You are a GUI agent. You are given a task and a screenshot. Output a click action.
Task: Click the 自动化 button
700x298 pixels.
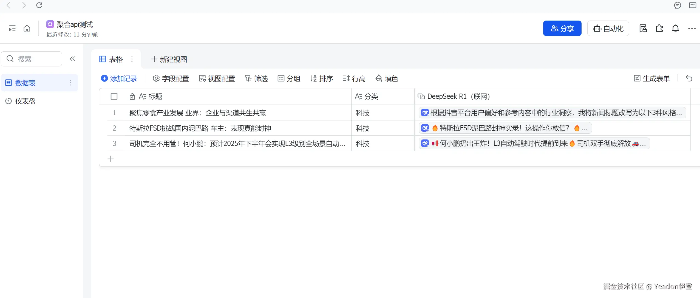[608, 28]
